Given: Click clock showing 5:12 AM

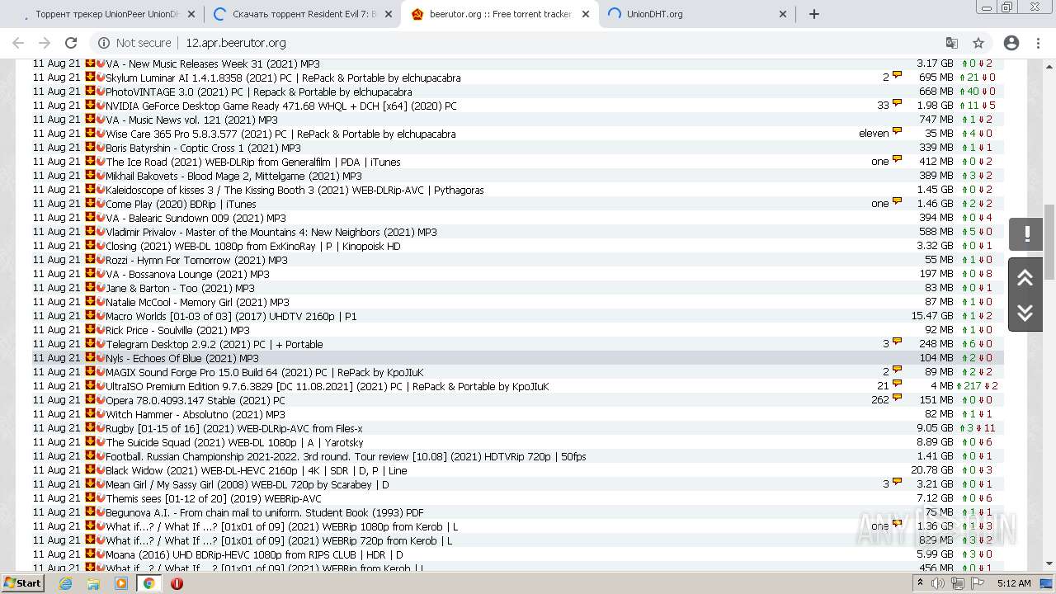Looking at the screenshot, I should 1013,583.
